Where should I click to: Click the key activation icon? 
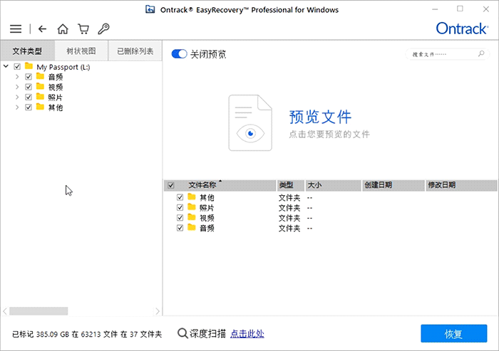click(104, 29)
